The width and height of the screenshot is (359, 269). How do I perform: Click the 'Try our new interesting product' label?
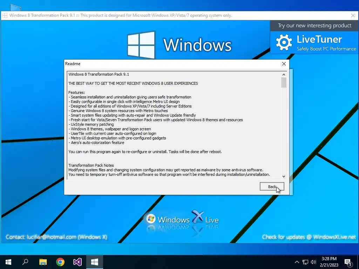(314, 26)
